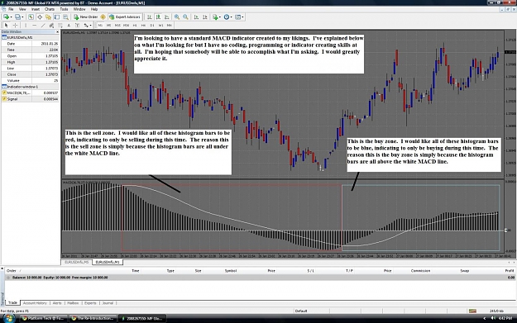Screen dimensions: 517x323
Task: Select the text label tool
Action: pos(77,25)
